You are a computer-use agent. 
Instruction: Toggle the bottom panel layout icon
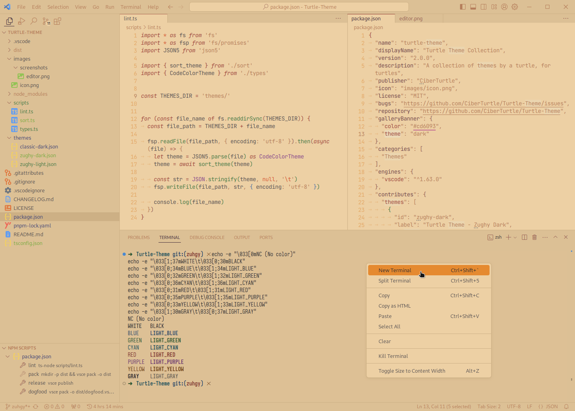[473, 7]
